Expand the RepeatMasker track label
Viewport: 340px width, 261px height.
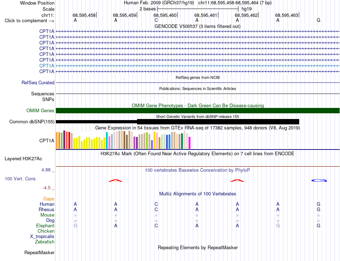coord(39,252)
